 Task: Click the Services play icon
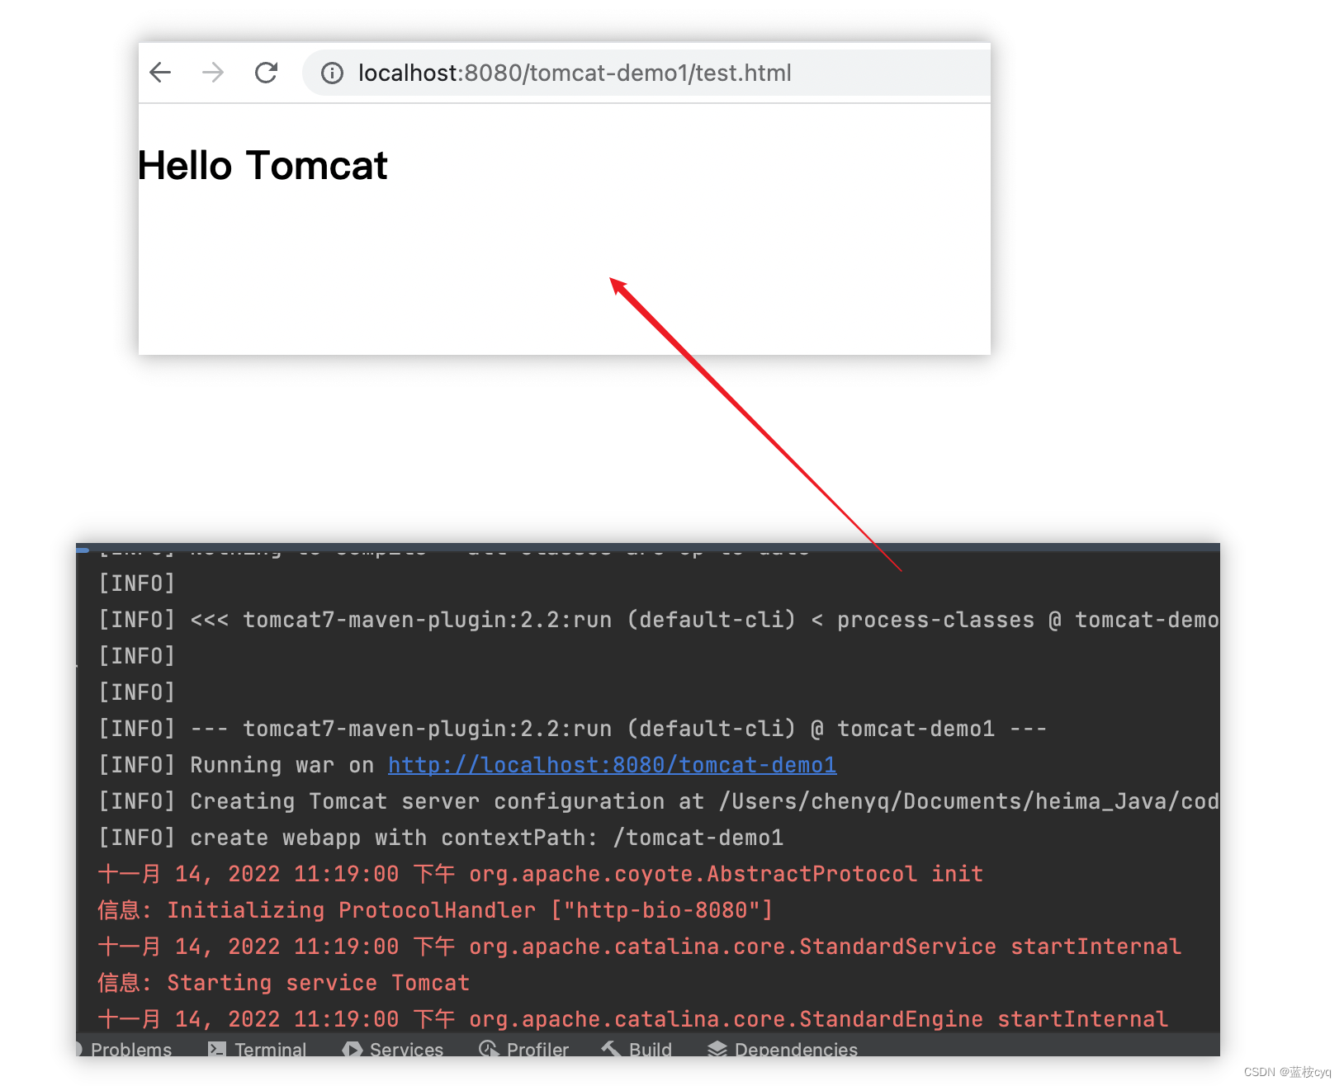coord(353,1049)
